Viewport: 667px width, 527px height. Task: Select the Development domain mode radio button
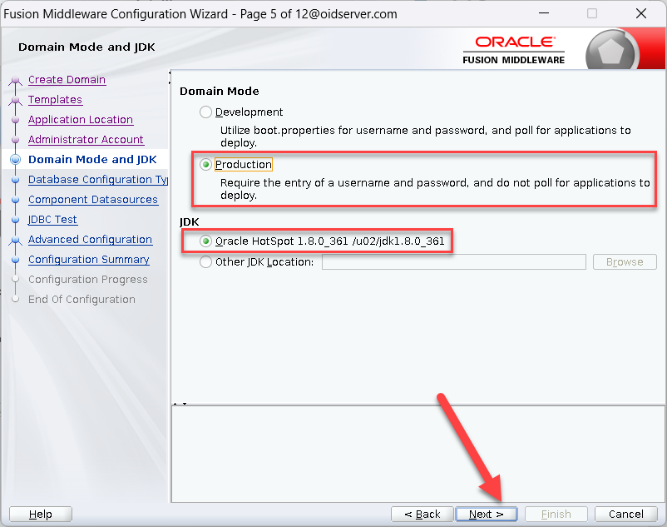(205, 112)
